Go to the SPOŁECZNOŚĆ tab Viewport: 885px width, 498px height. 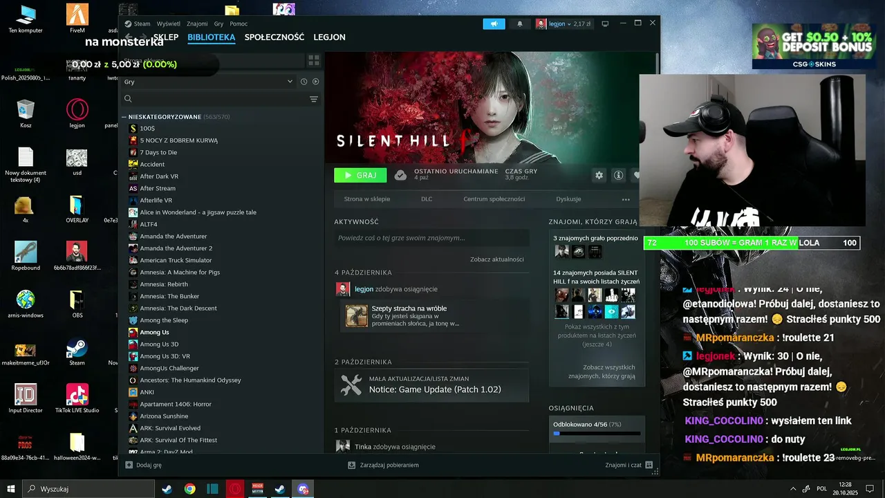[x=274, y=37]
